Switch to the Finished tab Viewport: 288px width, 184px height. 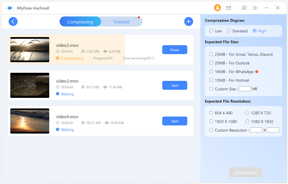pyautogui.click(x=122, y=22)
